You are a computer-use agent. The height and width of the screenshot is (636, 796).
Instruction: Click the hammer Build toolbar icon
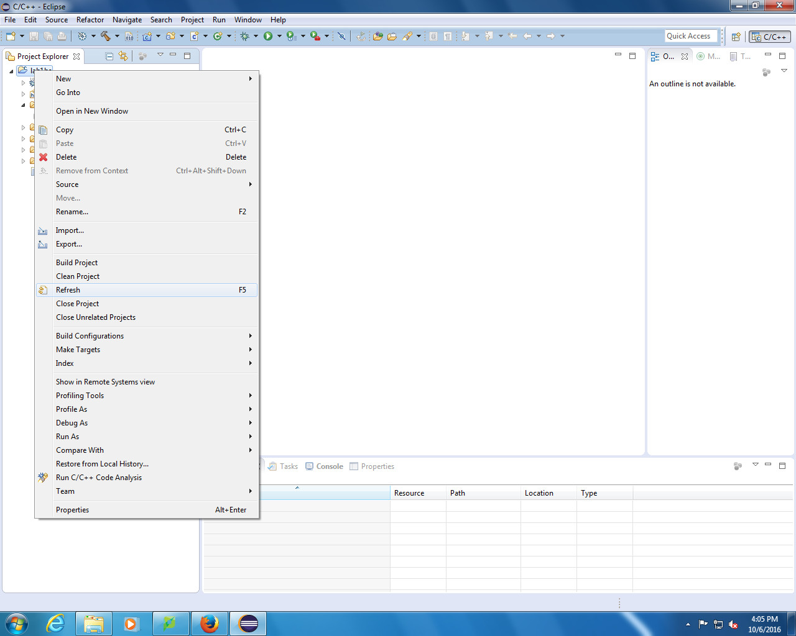coord(106,36)
